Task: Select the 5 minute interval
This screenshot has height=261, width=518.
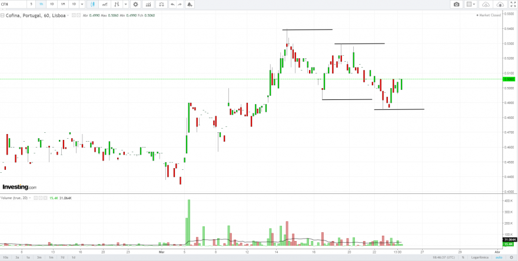Action: [31, 4]
